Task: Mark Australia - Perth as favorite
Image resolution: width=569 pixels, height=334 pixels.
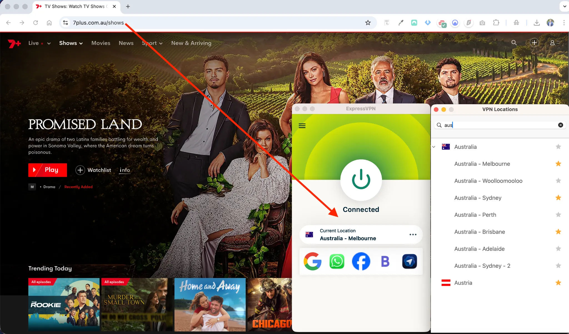Action: pyautogui.click(x=558, y=215)
